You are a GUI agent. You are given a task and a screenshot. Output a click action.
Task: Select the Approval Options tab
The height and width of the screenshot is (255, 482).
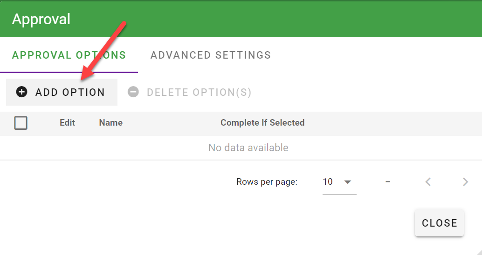point(69,55)
